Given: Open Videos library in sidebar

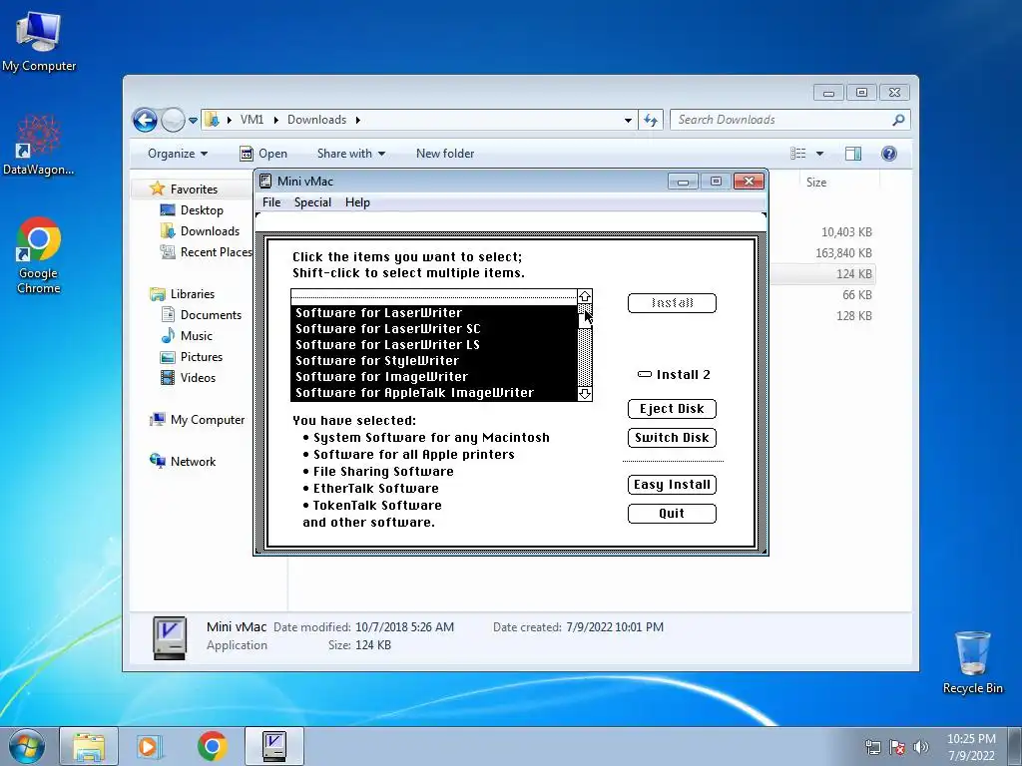Looking at the screenshot, I should click(x=188, y=378).
